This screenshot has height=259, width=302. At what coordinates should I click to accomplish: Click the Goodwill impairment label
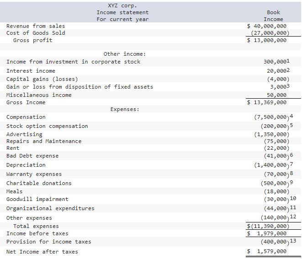(37, 199)
